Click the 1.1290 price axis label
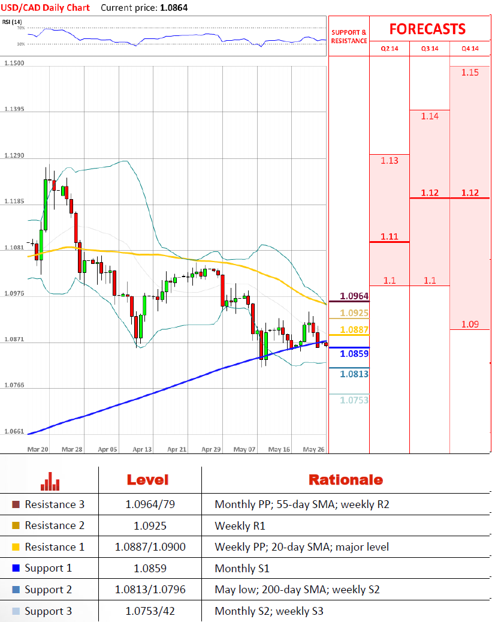 pyautogui.click(x=14, y=155)
